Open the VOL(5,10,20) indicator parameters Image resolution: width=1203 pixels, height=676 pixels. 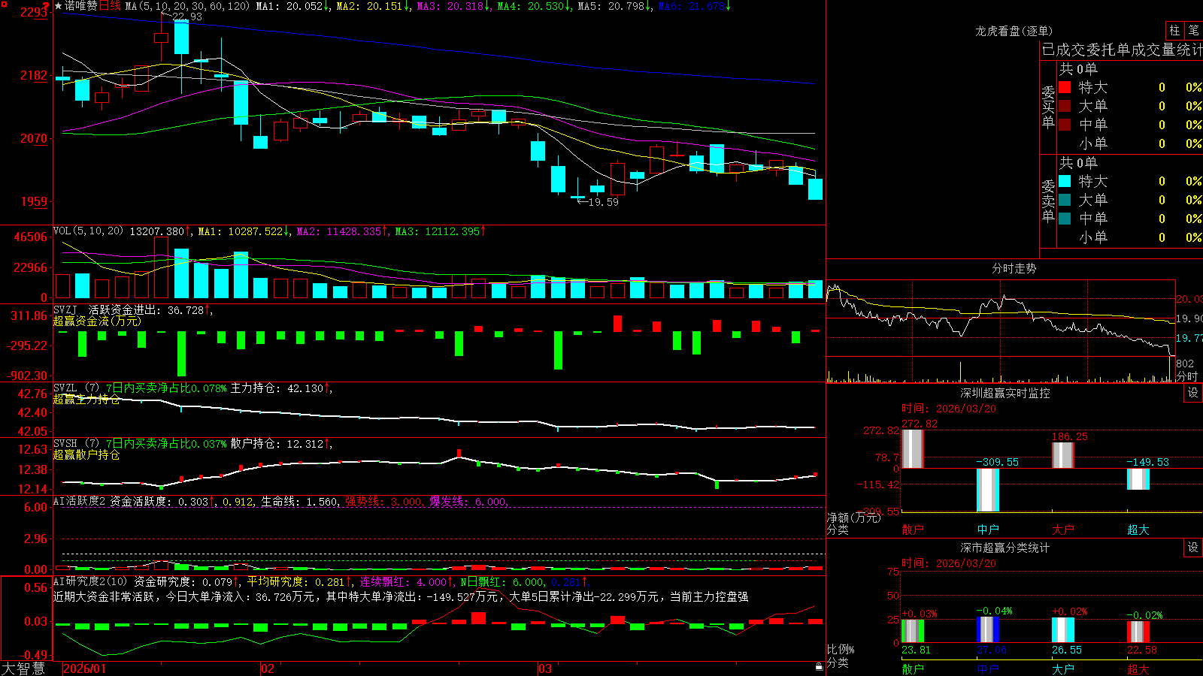click(x=89, y=231)
